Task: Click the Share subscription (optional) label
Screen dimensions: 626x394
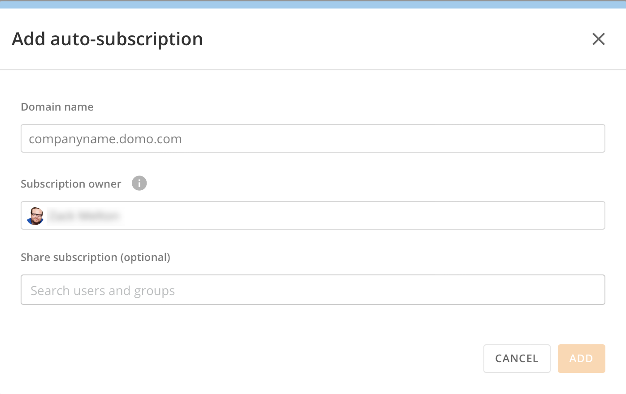Action: [96, 257]
